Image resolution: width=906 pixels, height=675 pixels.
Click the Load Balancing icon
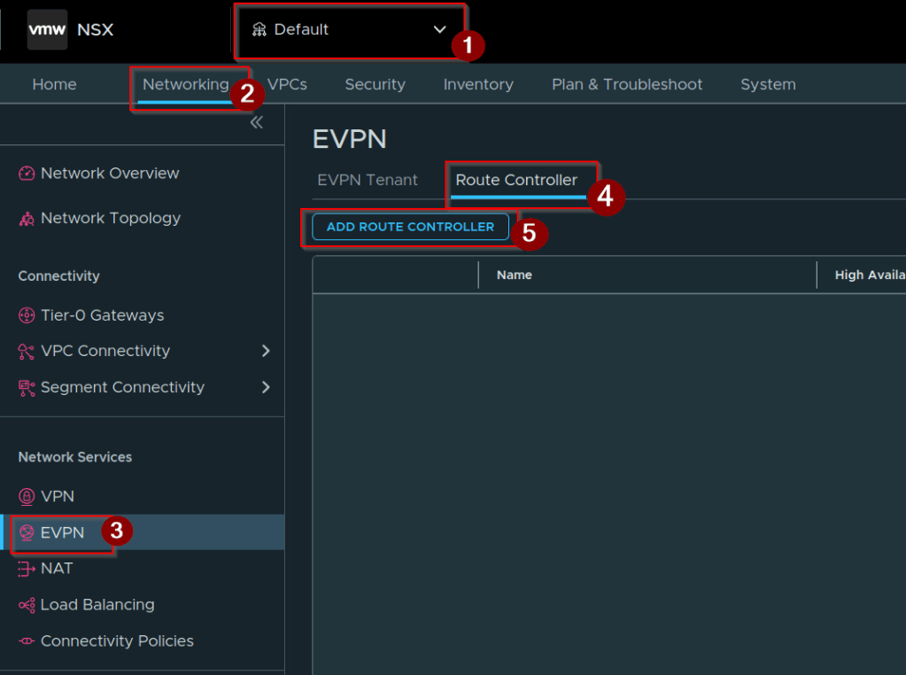click(27, 605)
